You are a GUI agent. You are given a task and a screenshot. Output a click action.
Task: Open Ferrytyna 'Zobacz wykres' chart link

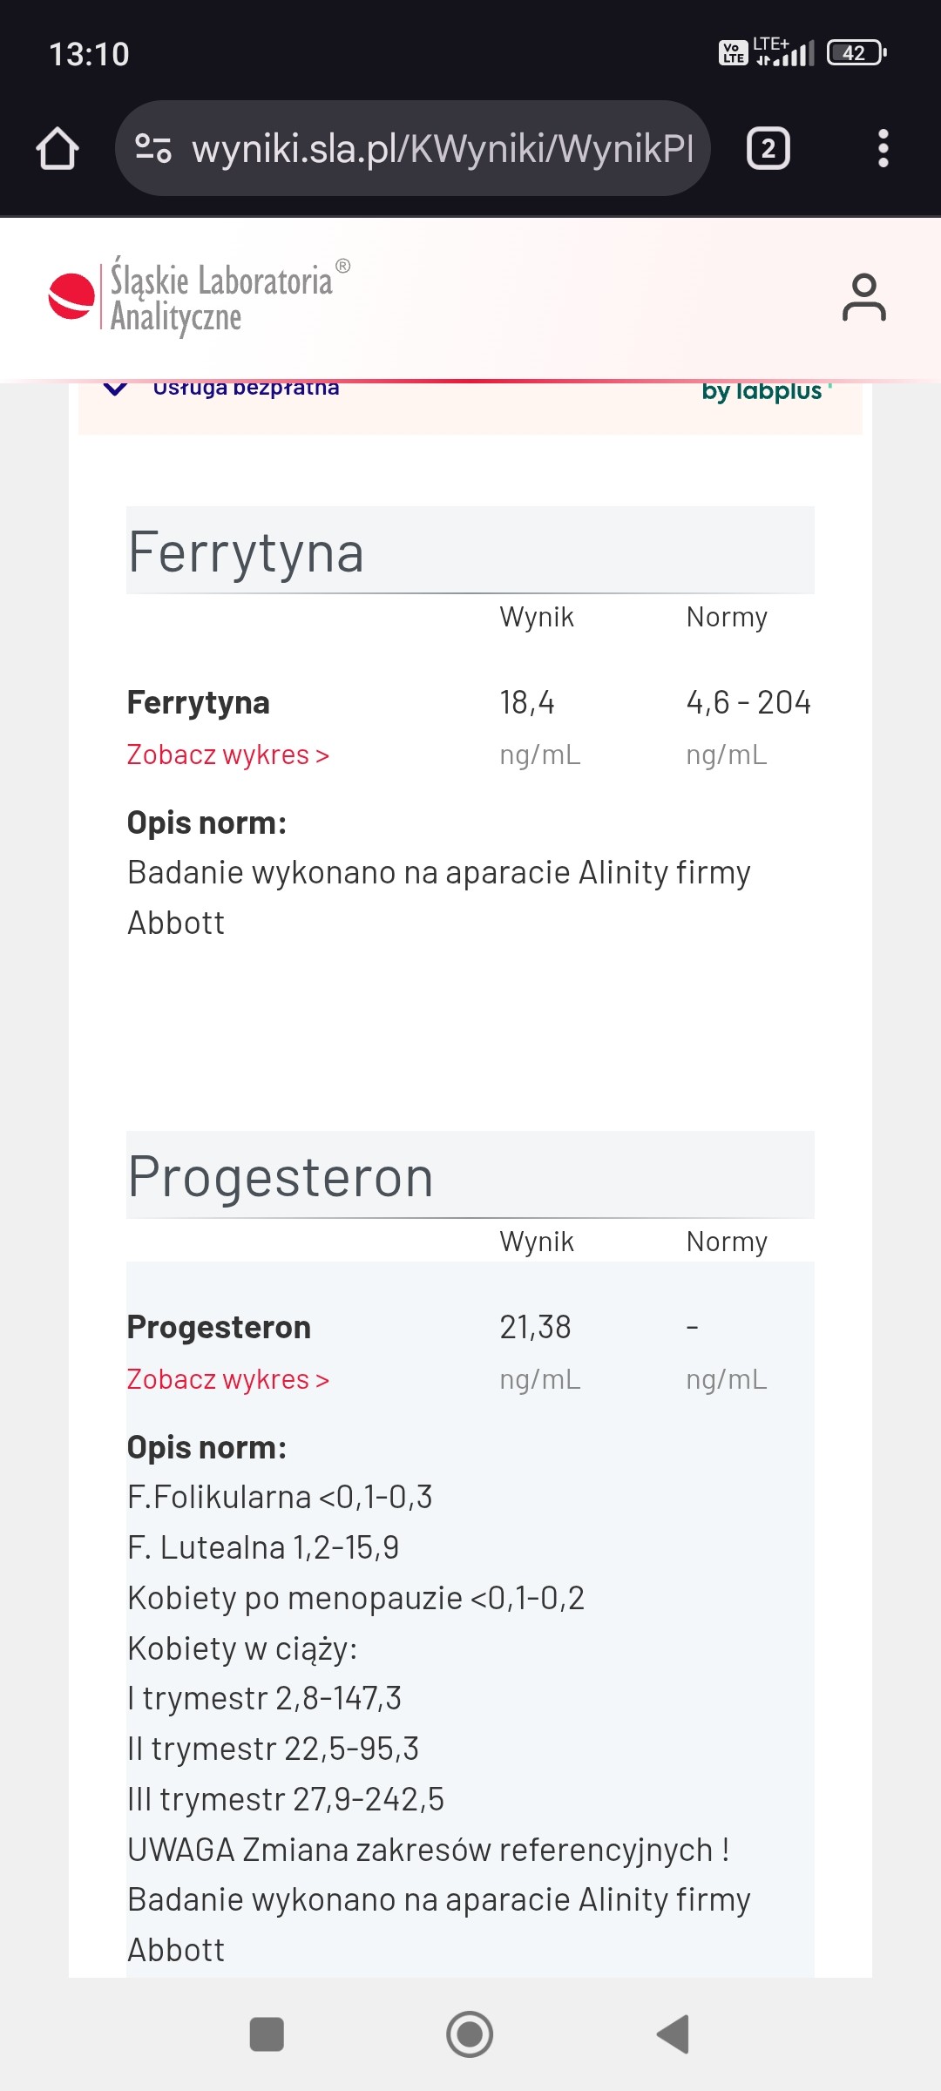pyautogui.click(x=228, y=755)
